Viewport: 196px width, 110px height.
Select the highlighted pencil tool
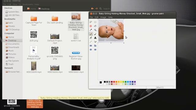91,34
